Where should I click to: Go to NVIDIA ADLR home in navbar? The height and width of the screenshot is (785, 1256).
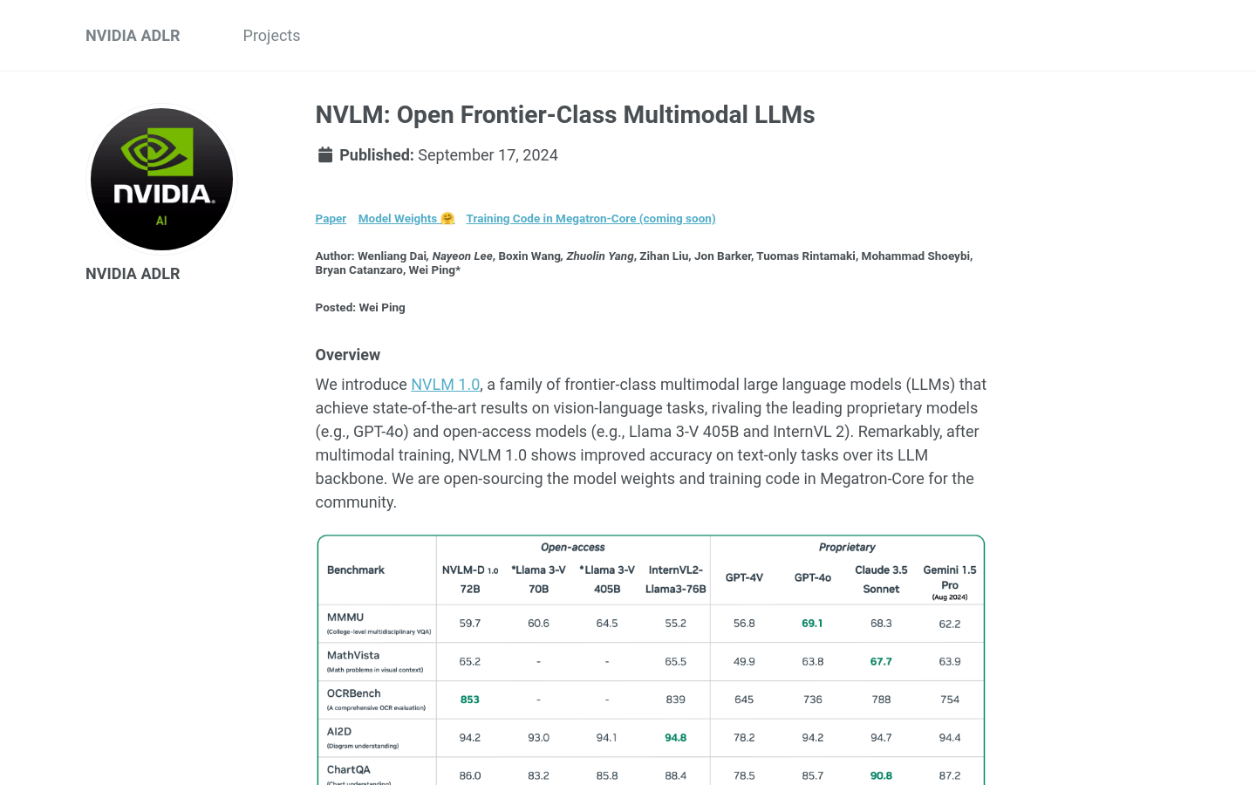tap(133, 36)
